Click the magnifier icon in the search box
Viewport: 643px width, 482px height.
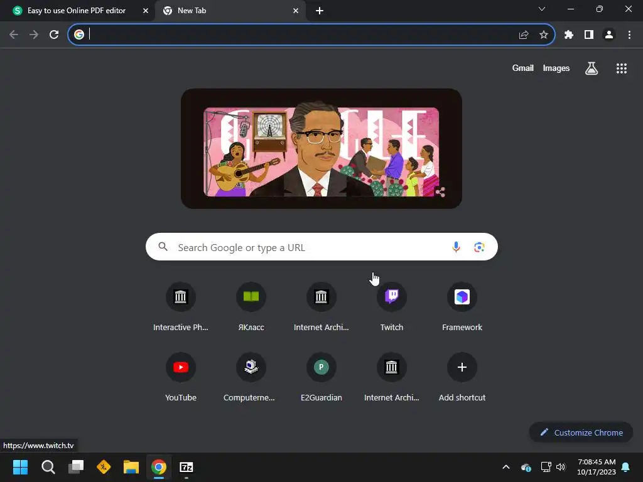(x=163, y=246)
